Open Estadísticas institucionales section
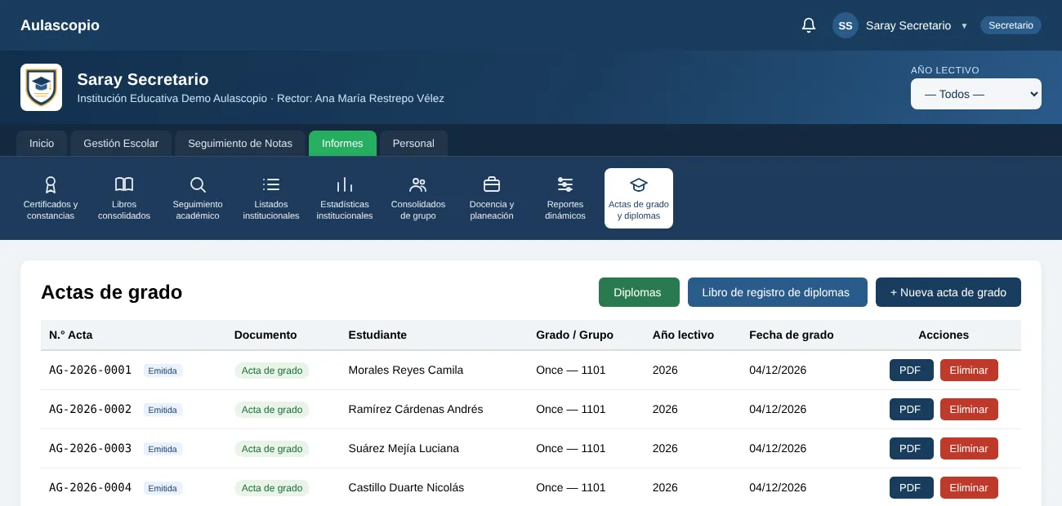This screenshot has width=1062, height=506. click(x=345, y=198)
